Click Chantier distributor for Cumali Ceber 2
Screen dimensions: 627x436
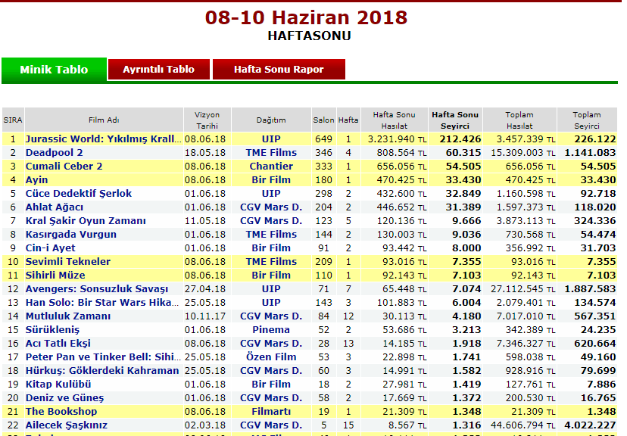click(x=271, y=167)
